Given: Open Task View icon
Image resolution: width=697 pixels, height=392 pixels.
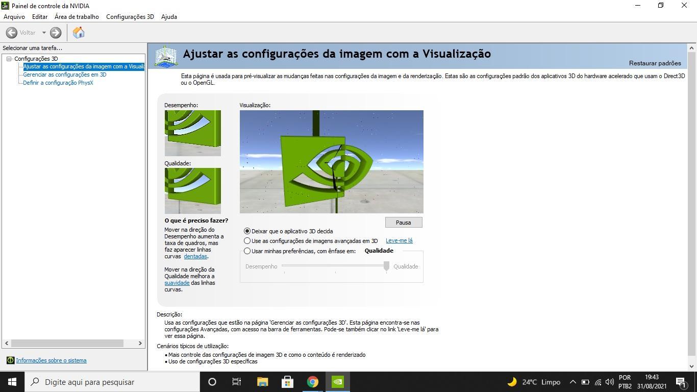Looking at the screenshot, I should coord(237,382).
